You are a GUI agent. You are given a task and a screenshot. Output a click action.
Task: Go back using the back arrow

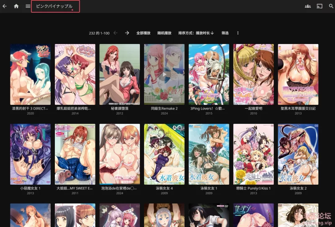(5, 6)
